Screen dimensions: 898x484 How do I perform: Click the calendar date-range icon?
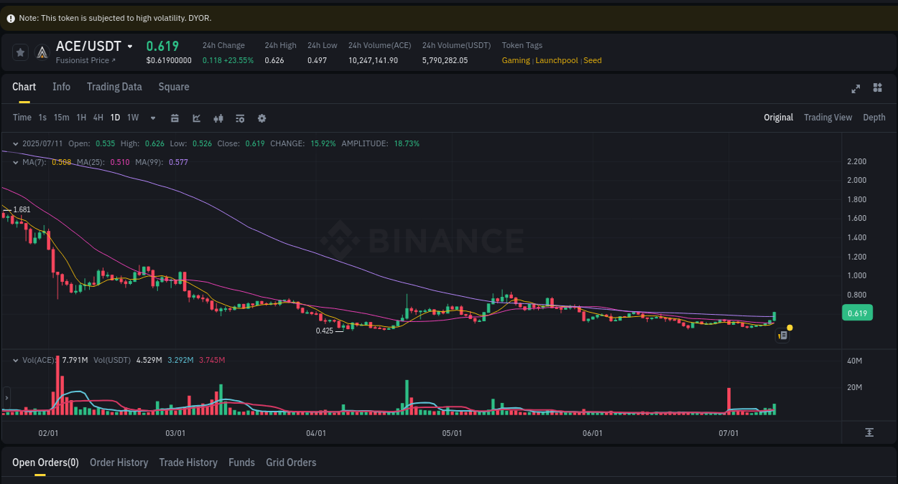tap(175, 118)
